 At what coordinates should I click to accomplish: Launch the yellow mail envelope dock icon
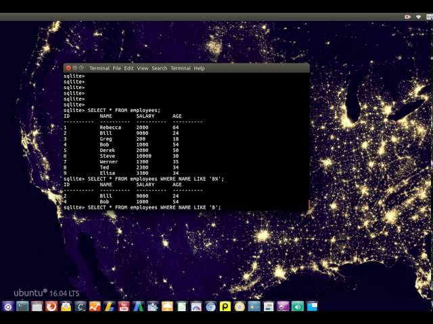pyautogui.click(x=66, y=306)
